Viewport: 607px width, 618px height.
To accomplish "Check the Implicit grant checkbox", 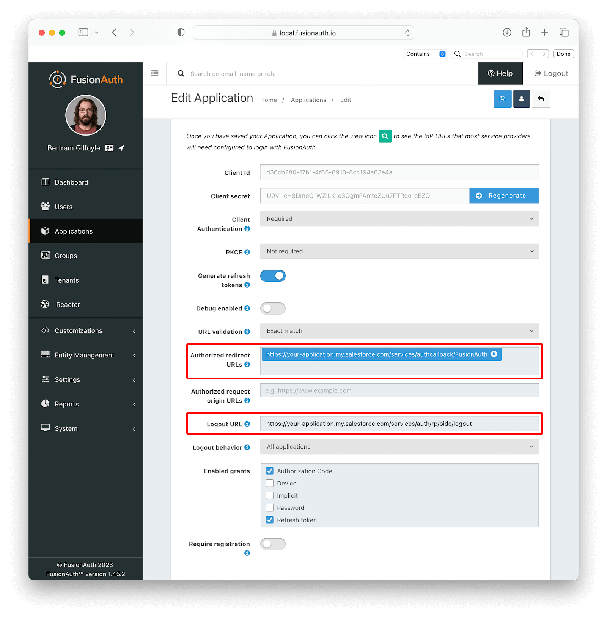I will (x=270, y=495).
